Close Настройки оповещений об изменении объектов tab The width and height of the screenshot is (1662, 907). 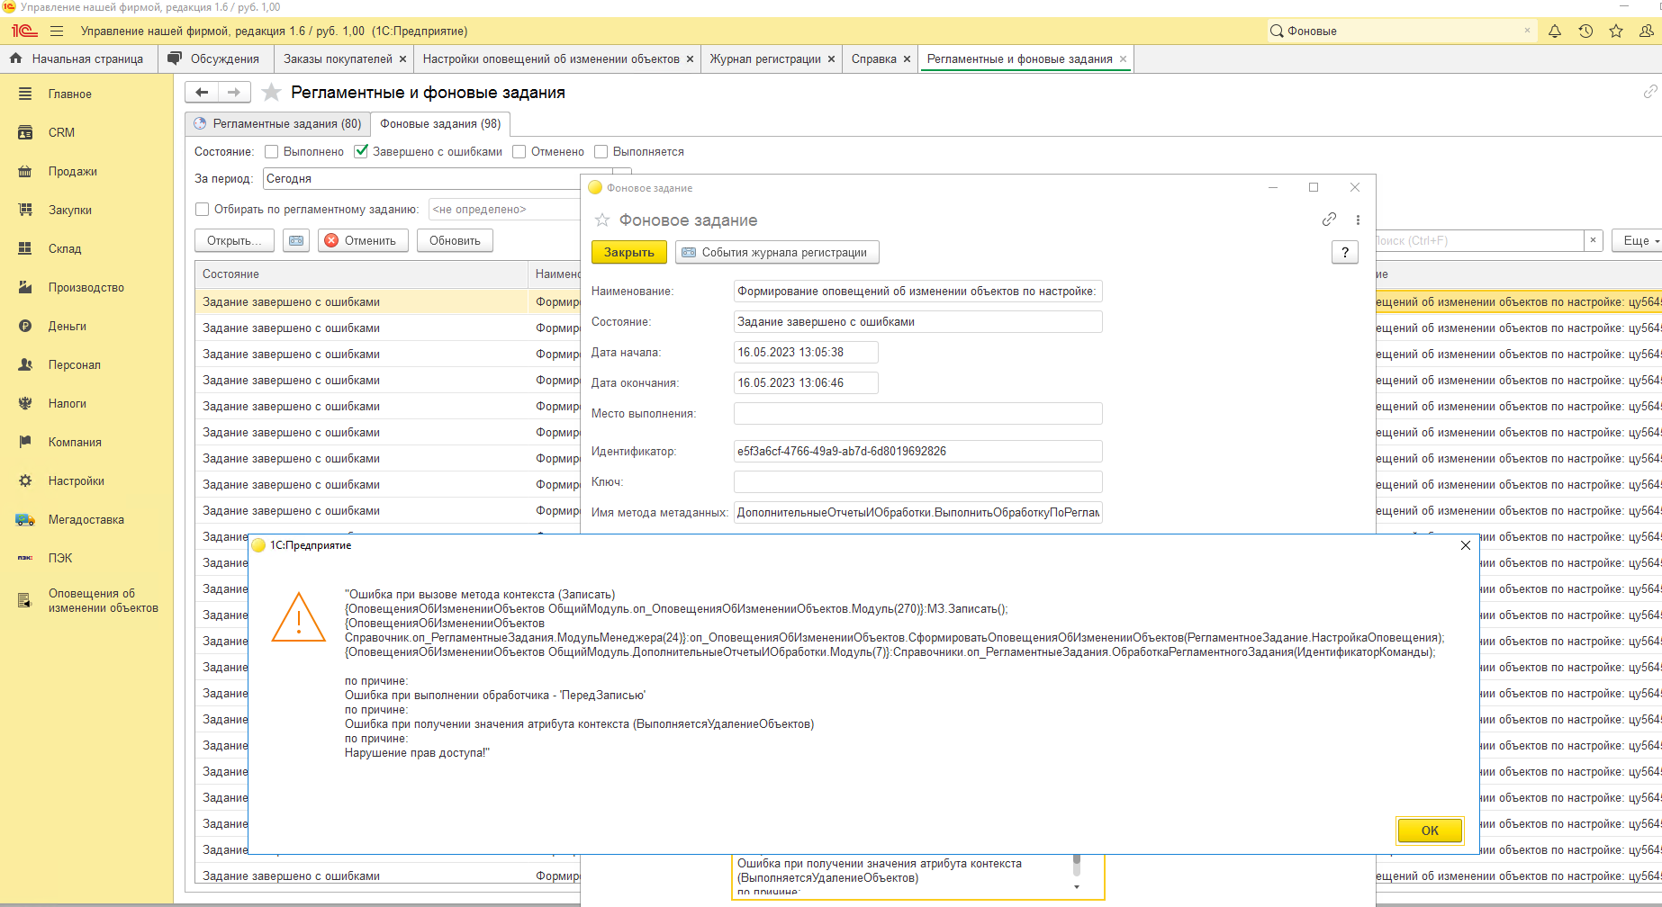[x=691, y=59]
